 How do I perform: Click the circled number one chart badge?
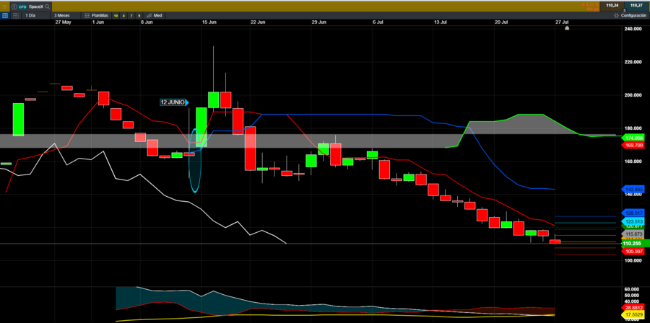14,6
